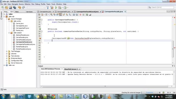This screenshot has width=176, height=99.
Task: Click the Uncomment lines editor icon
Action: click(x=90, y=15)
